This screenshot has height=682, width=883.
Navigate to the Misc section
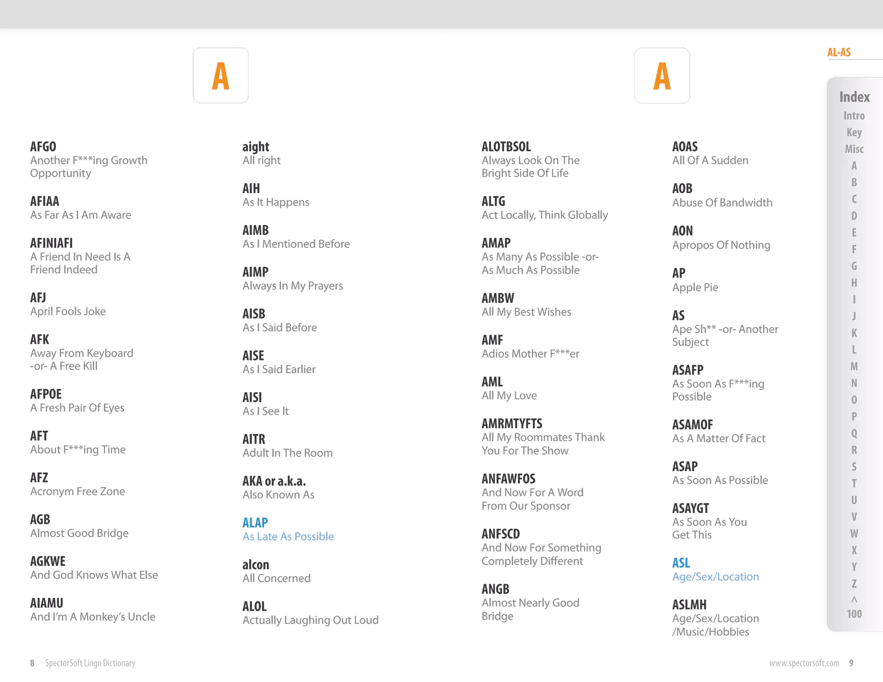coord(854,149)
